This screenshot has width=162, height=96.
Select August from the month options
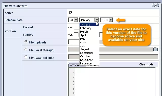[x=89, y=49]
